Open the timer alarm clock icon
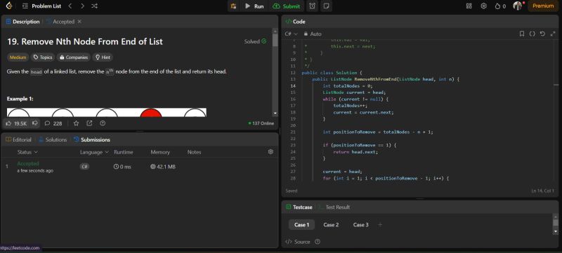The height and width of the screenshot is (253, 562). point(313,6)
